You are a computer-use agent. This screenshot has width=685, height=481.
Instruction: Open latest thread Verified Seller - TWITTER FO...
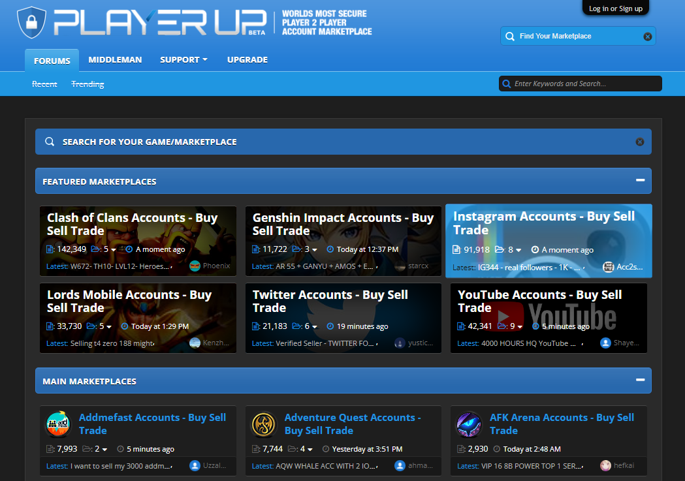(325, 343)
